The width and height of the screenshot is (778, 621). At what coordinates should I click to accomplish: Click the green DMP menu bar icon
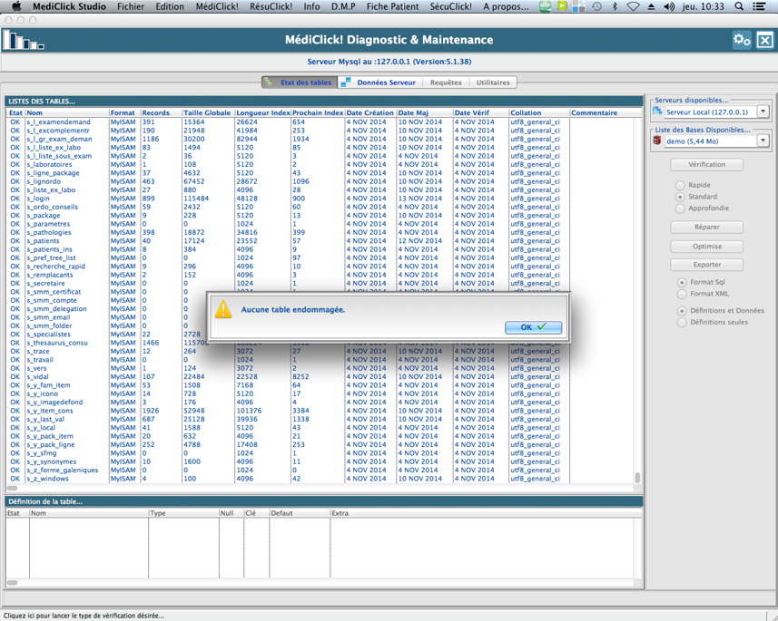[545, 6]
